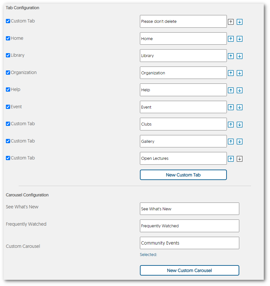Move the Event tab up

[231, 107]
